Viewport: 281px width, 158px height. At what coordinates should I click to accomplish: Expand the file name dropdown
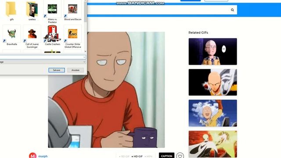(x=84, y=57)
